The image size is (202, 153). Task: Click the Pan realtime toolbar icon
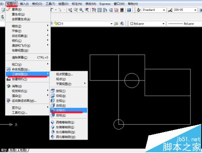tap(70, 10)
